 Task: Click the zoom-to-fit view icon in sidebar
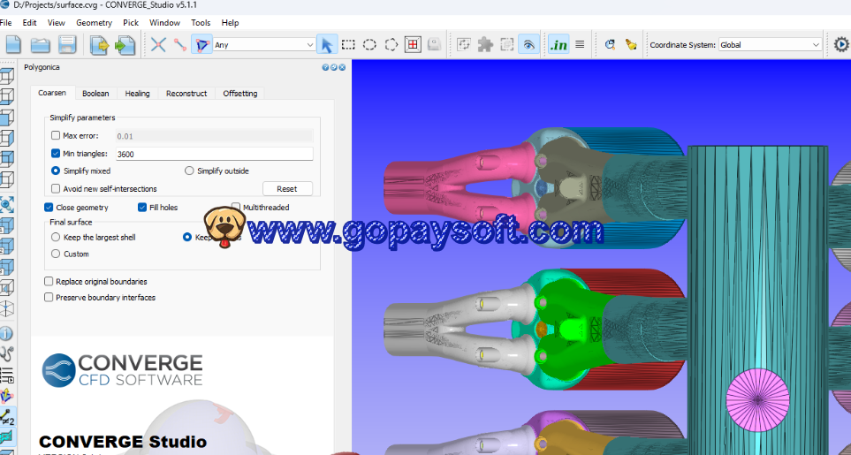click(6, 204)
